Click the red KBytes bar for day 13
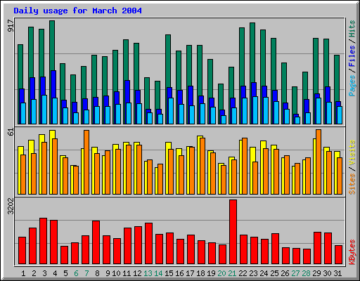 [x=149, y=244]
